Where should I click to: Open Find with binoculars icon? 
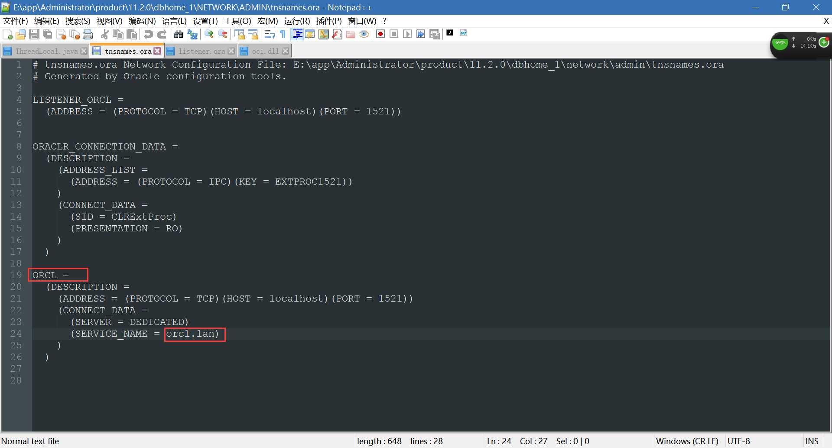pos(178,35)
